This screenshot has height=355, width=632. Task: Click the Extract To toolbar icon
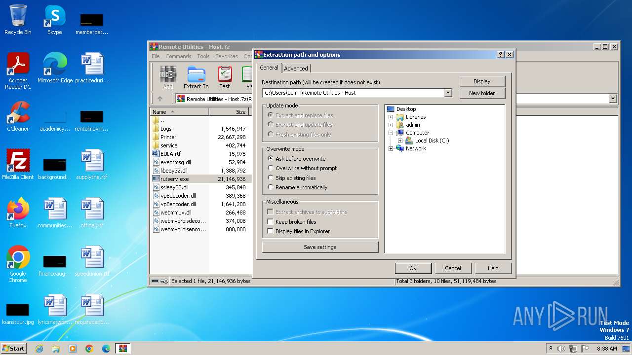[x=196, y=77]
